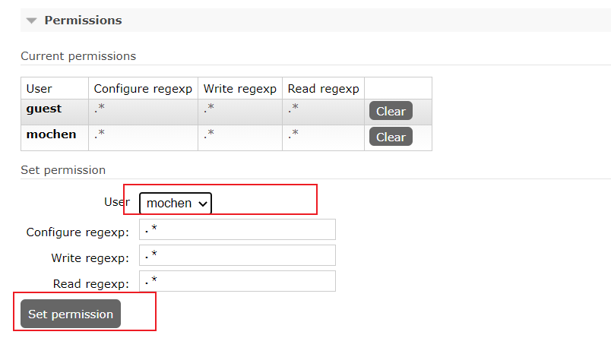This screenshot has width=611, height=338.
Task: Click the User column header
Action: [39, 89]
